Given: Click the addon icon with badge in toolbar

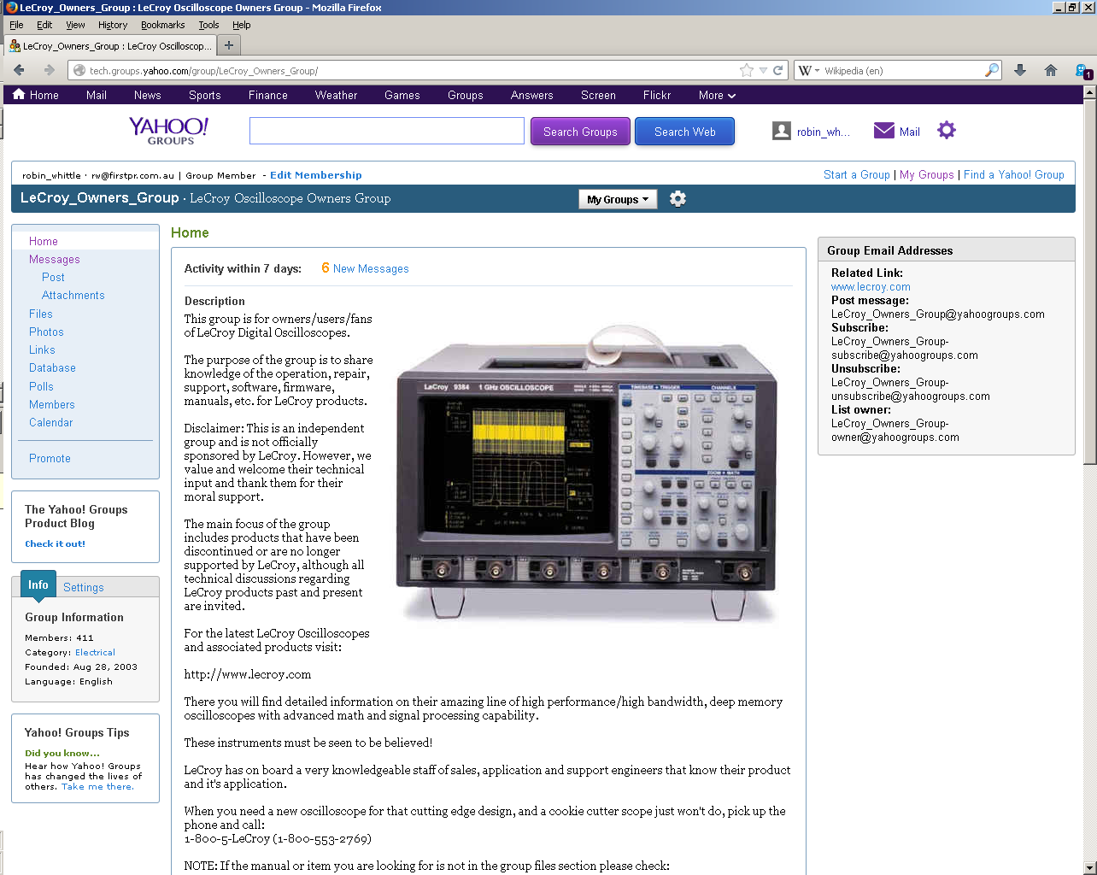Looking at the screenshot, I should point(1083,71).
